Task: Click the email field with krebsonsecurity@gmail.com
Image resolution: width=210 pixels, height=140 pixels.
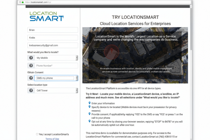Action: point(53,45)
